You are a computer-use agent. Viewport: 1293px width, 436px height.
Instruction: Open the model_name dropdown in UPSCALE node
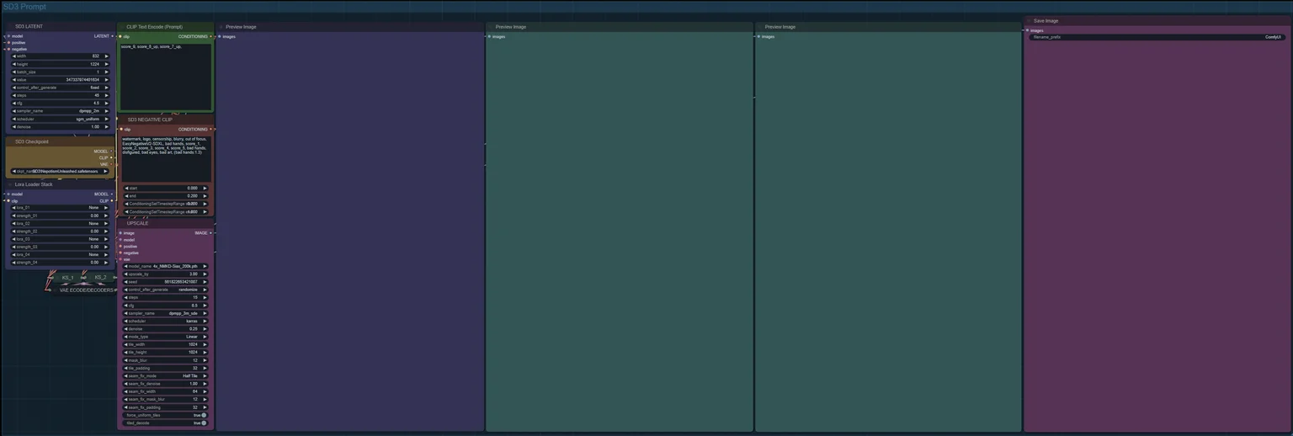166,266
